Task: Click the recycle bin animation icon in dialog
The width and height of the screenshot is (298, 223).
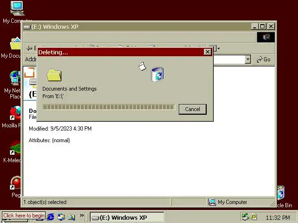Action: tap(157, 74)
